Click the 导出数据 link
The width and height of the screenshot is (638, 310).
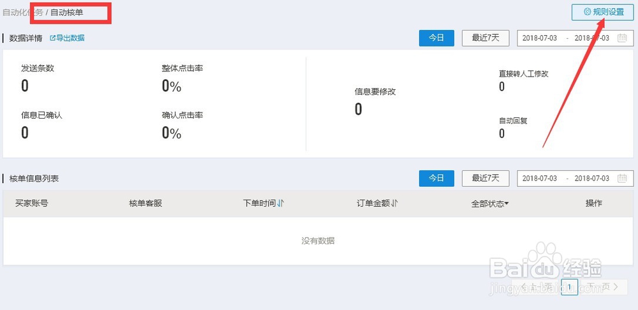[70, 38]
